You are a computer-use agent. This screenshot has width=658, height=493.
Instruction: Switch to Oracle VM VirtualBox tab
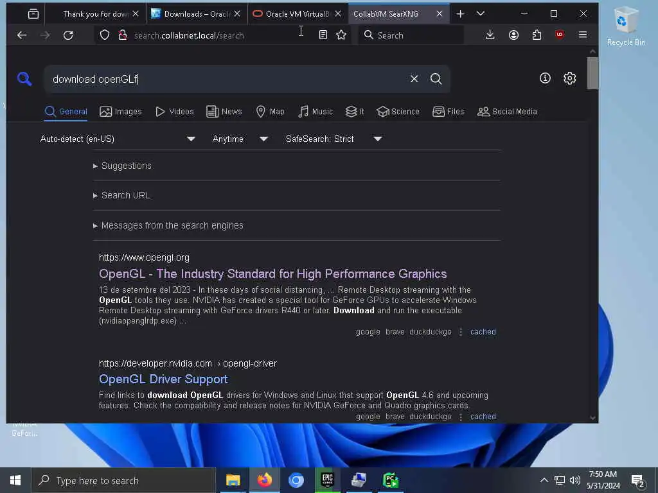tap(297, 14)
